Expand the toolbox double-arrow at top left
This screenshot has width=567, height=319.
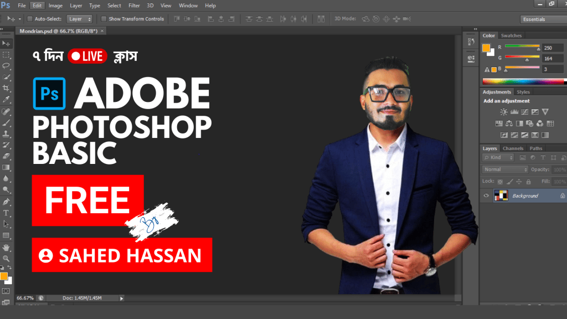coord(2,29)
